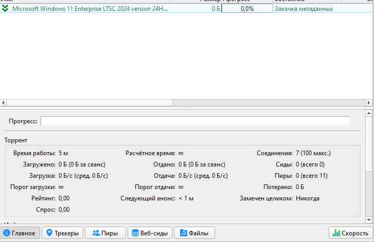The width and height of the screenshot is (374, 242).
Task: Click the Рейтинг value 0,00
Action: click(x=64, y=198)
